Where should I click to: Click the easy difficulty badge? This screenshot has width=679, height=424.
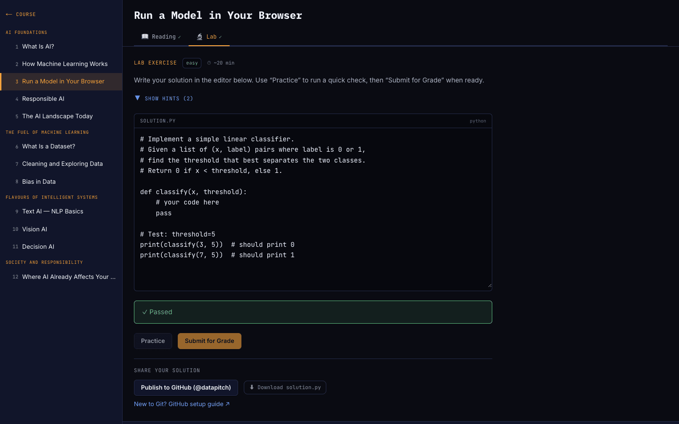pos(192,63)
